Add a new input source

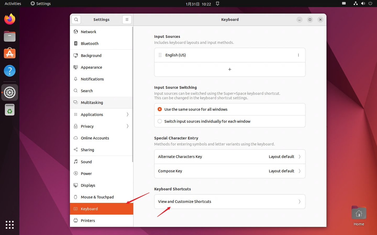[230, 69]
